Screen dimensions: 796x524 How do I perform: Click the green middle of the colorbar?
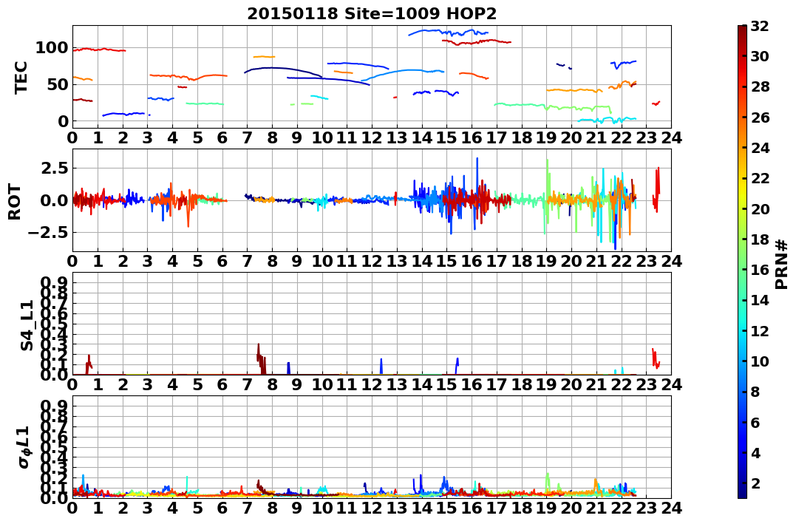coord(742,262)
